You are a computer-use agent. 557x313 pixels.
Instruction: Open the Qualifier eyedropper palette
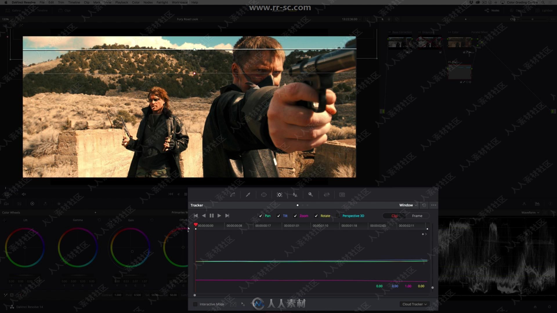tap(248, 195)
